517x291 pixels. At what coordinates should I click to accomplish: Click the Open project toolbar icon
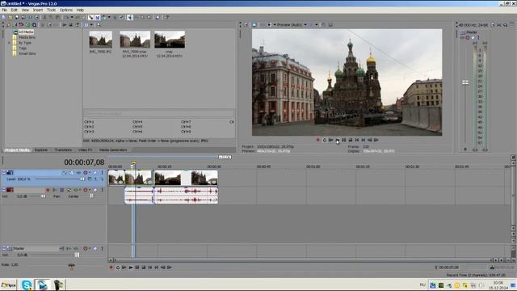pos(11,17)
